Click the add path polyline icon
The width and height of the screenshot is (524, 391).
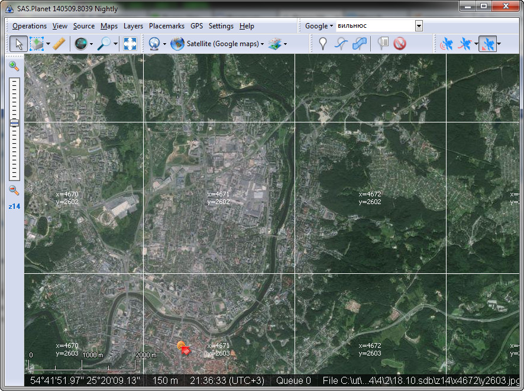[x=341, y=44]
